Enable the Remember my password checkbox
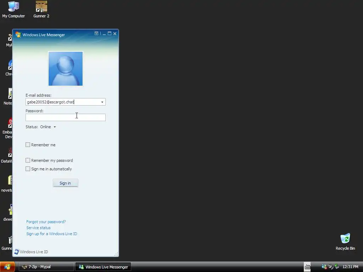Screen dimensions: 363x272 (28, 160)
